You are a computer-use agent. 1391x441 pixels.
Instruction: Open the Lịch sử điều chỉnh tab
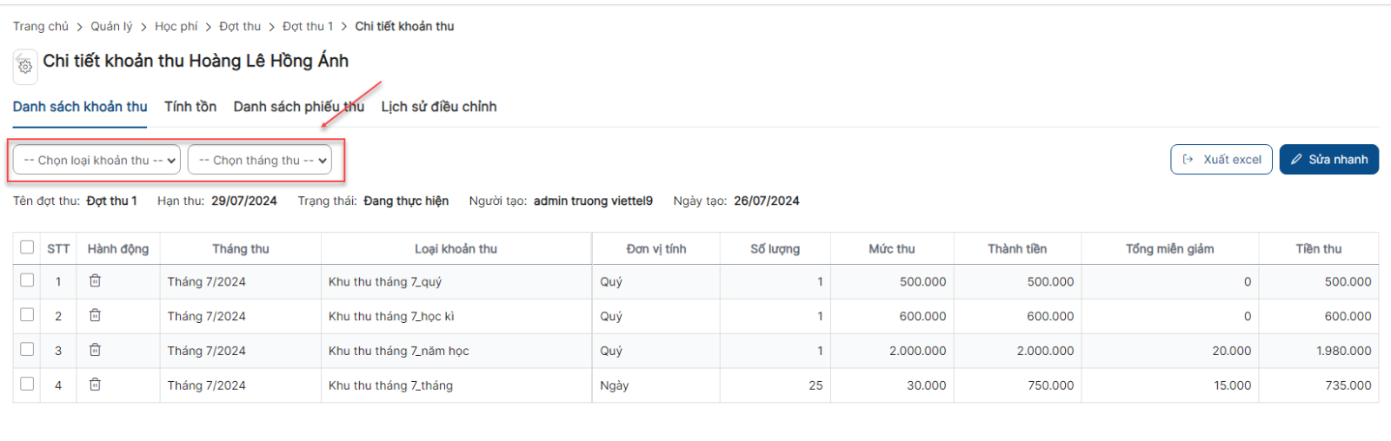tap(439, 107)
